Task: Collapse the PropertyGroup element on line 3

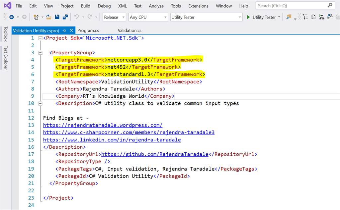Action: point(41,53)
